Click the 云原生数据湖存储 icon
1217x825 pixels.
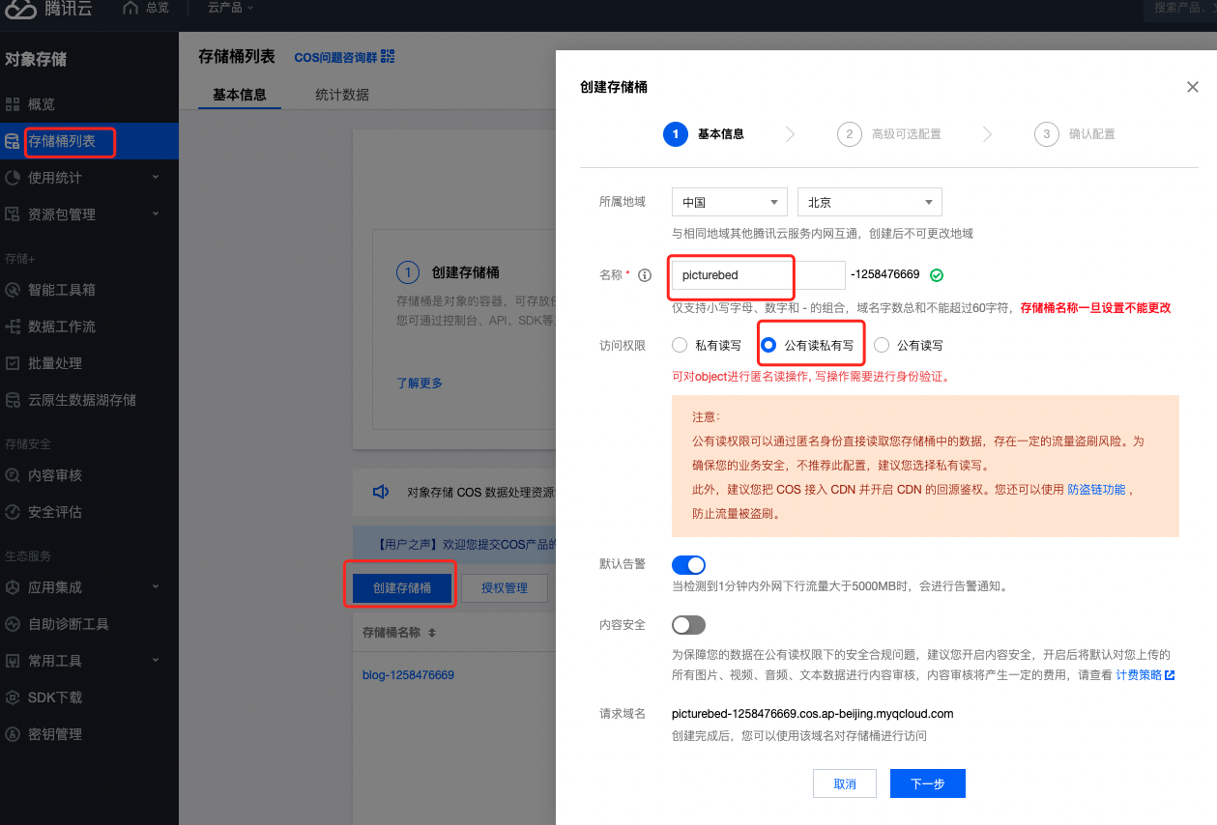13,400
